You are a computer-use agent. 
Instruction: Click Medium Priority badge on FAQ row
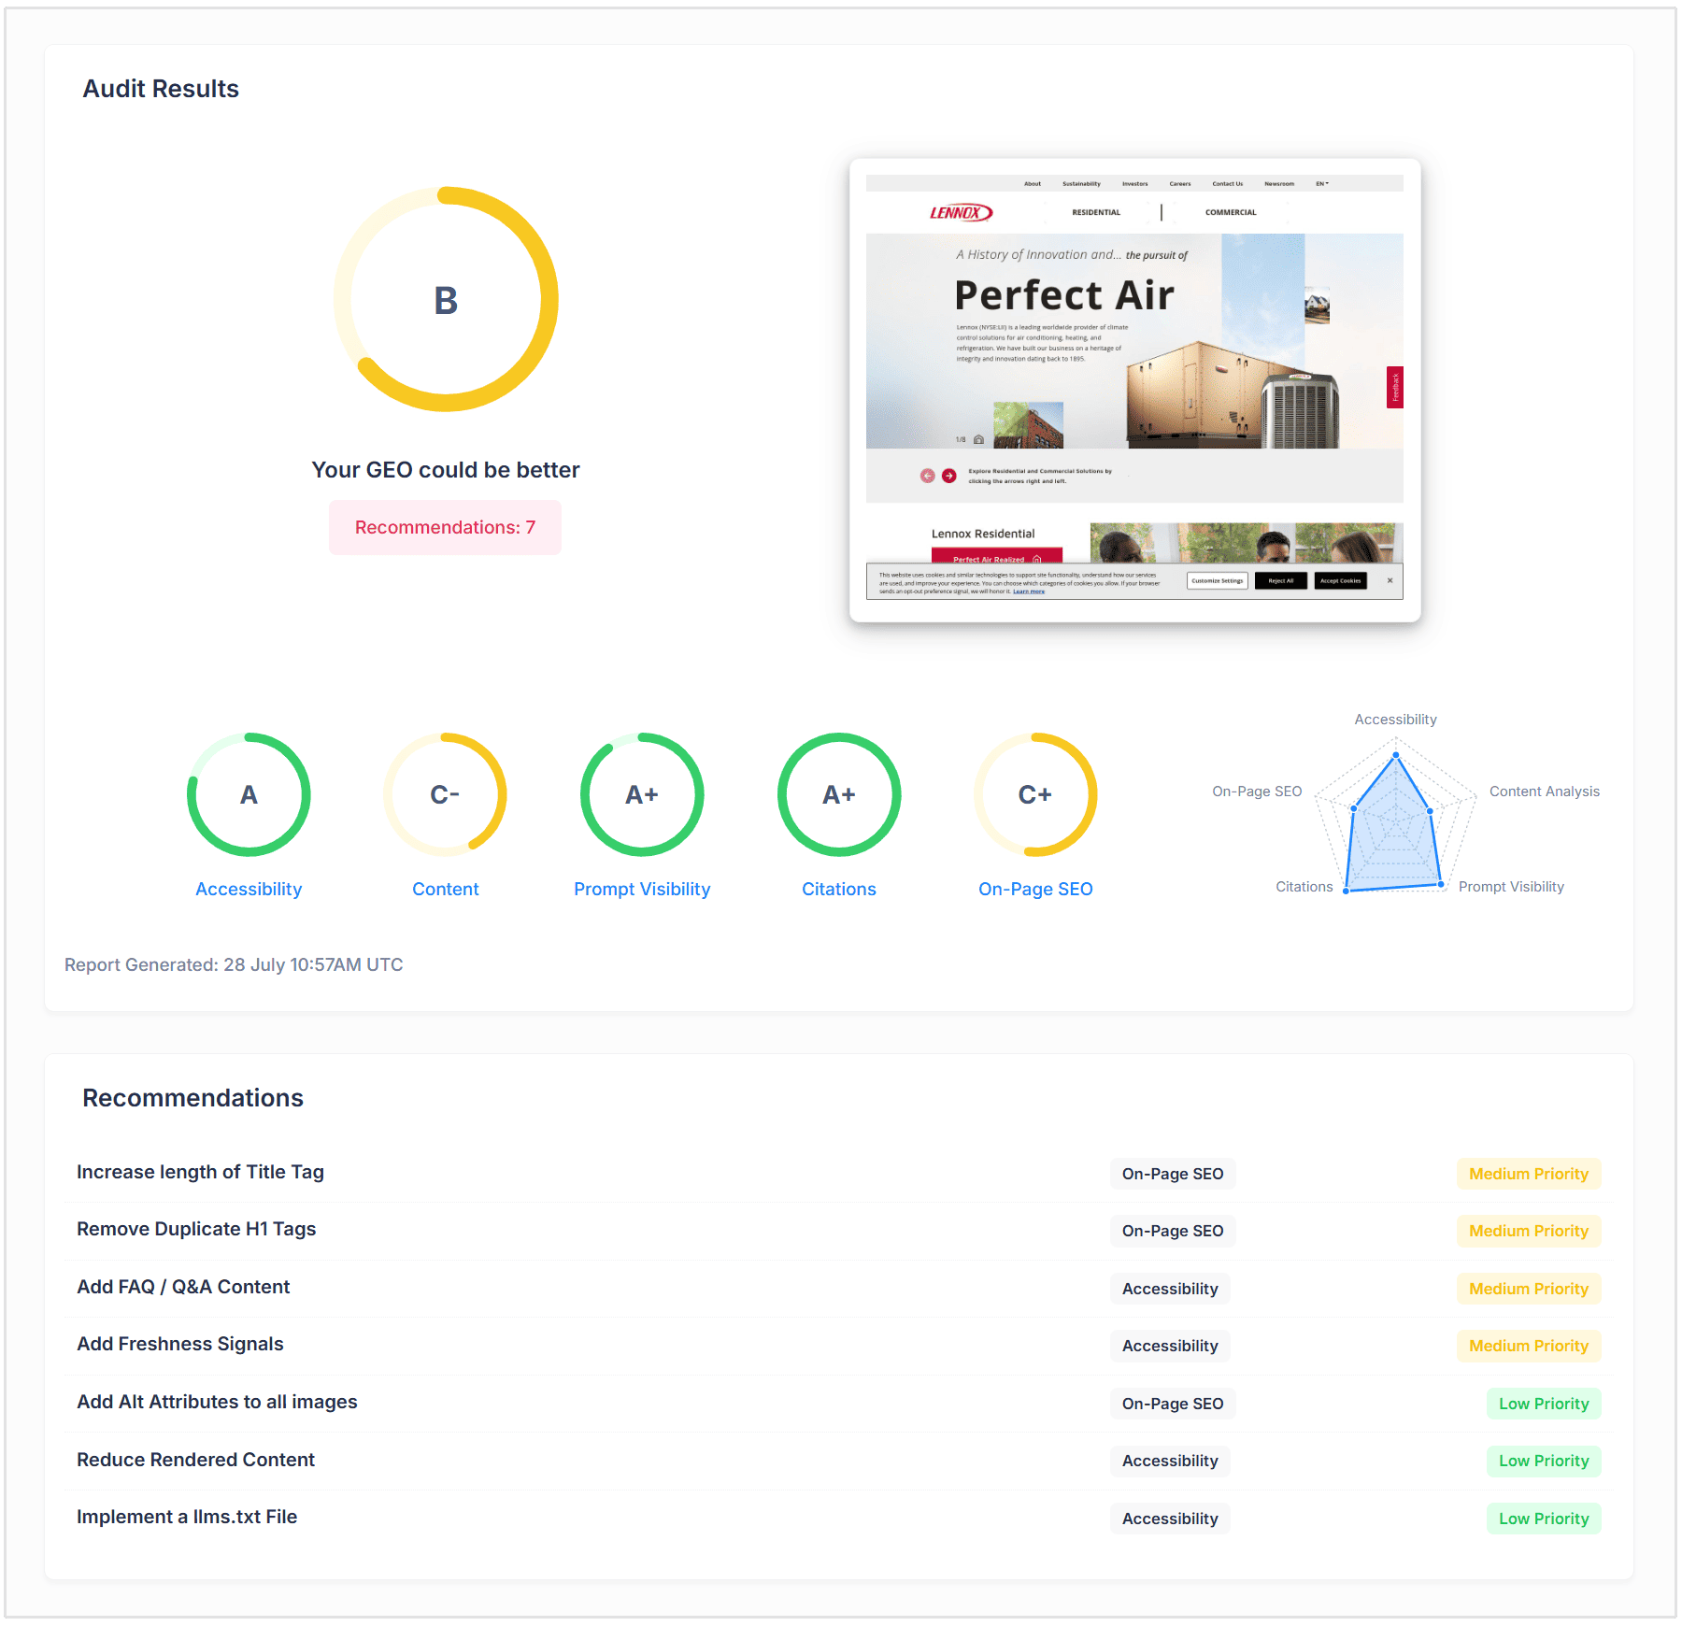point(1529,1289)
